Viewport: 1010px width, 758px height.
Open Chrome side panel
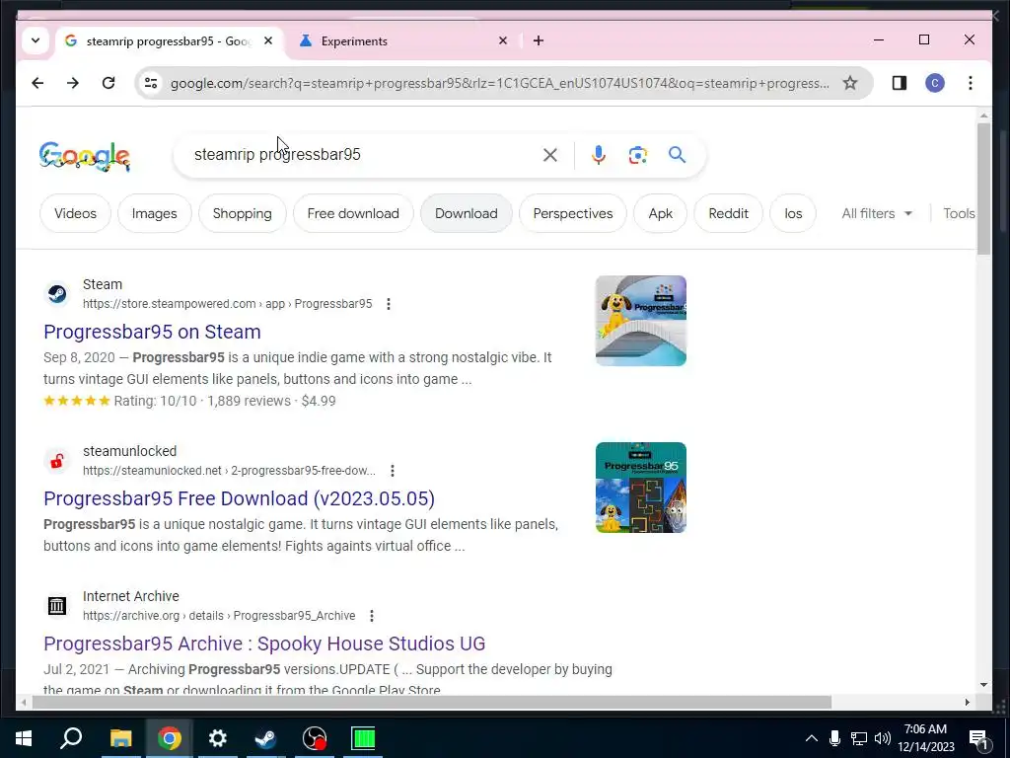click(900, 83)
